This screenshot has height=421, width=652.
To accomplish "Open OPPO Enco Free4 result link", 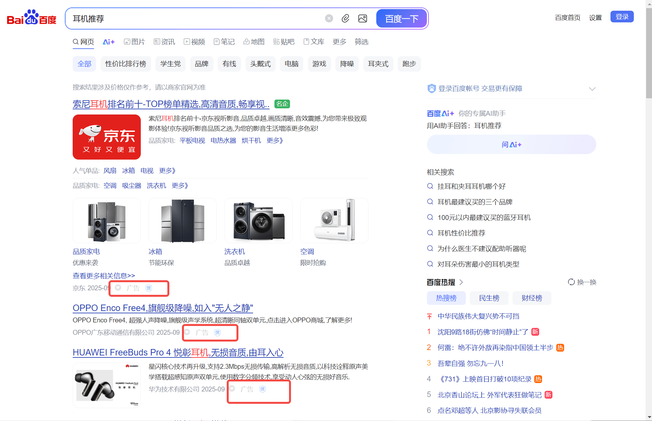I will click(x=163, y=308).
